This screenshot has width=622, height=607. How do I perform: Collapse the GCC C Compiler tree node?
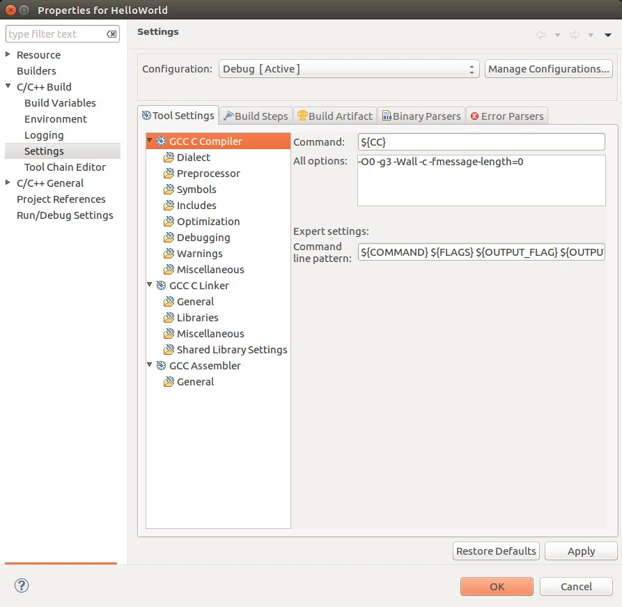point(150,141)
